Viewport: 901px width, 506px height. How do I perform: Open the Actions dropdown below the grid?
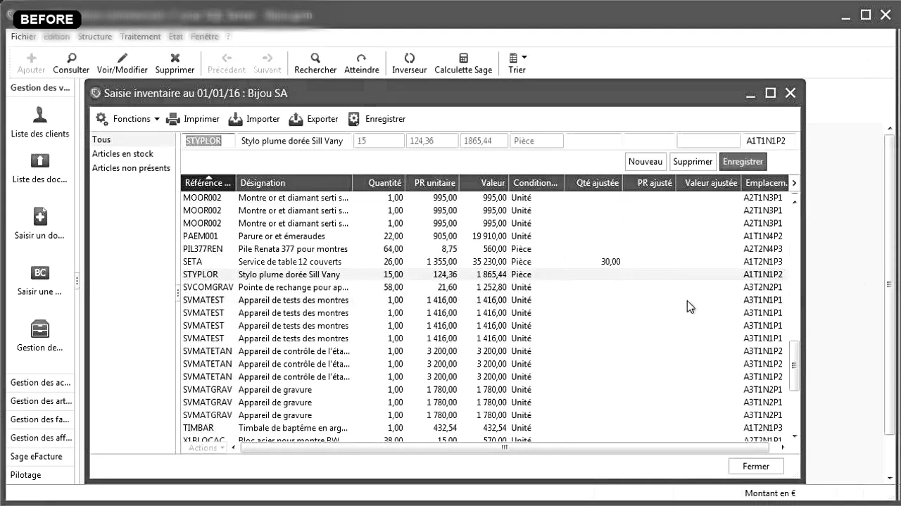coord(205,447)
